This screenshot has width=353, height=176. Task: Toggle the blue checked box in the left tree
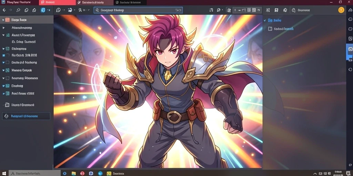point(3,55)
